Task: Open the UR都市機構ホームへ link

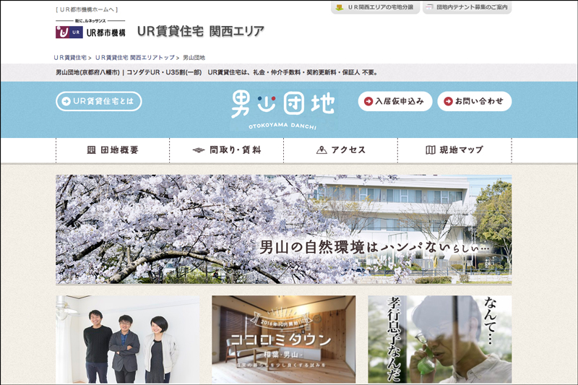Action: pyautogui.click(x=87, y=9)
